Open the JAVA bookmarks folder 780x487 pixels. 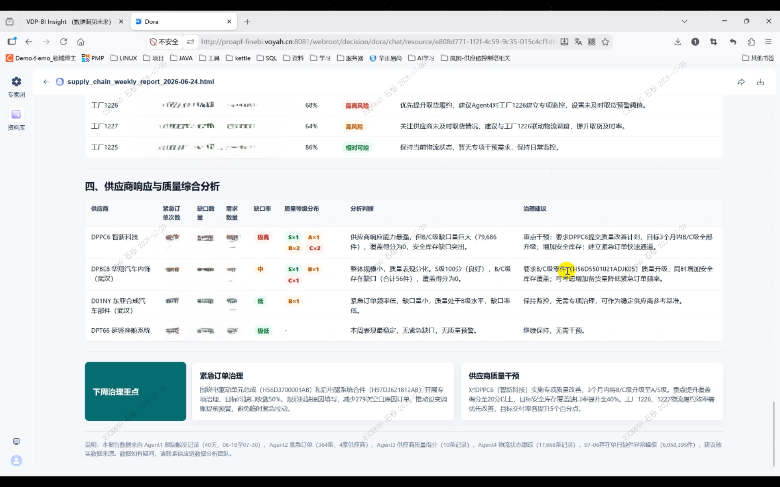(x=182, y=58)
